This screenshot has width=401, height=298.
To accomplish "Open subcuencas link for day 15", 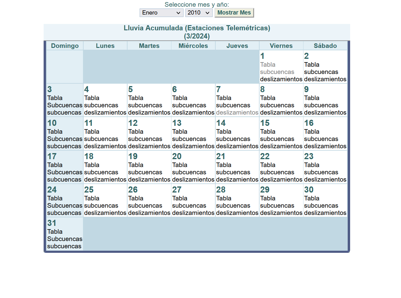I will pos(277,139).
